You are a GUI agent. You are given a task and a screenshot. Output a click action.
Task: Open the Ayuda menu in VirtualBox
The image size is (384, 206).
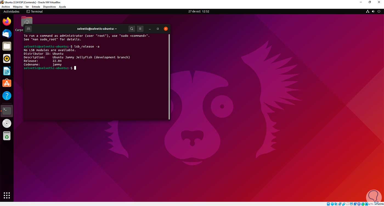[x=62, y=7]
